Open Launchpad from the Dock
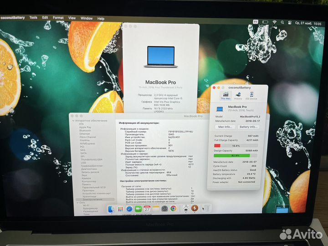Image resolution: width=328 pixels, height=246 pixels. (120, 209)
